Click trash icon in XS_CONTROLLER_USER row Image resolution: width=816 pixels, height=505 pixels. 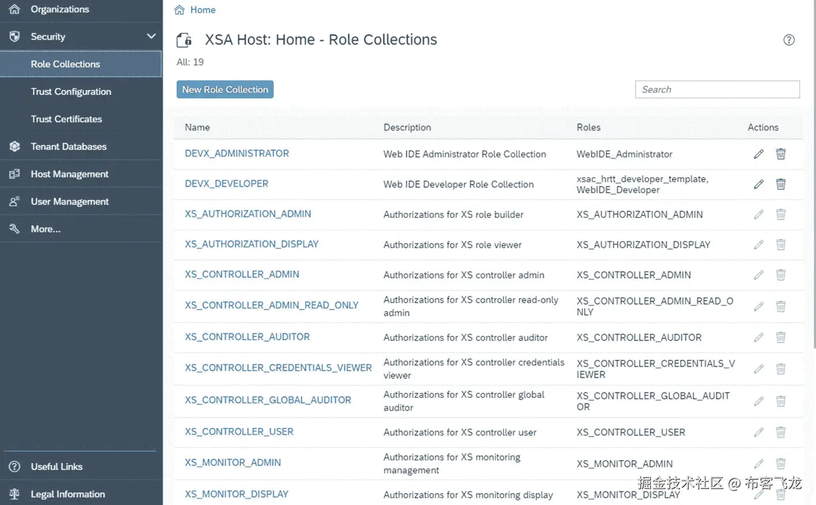[781, 432]
